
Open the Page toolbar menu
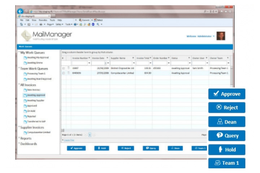(x=50, y=25)
